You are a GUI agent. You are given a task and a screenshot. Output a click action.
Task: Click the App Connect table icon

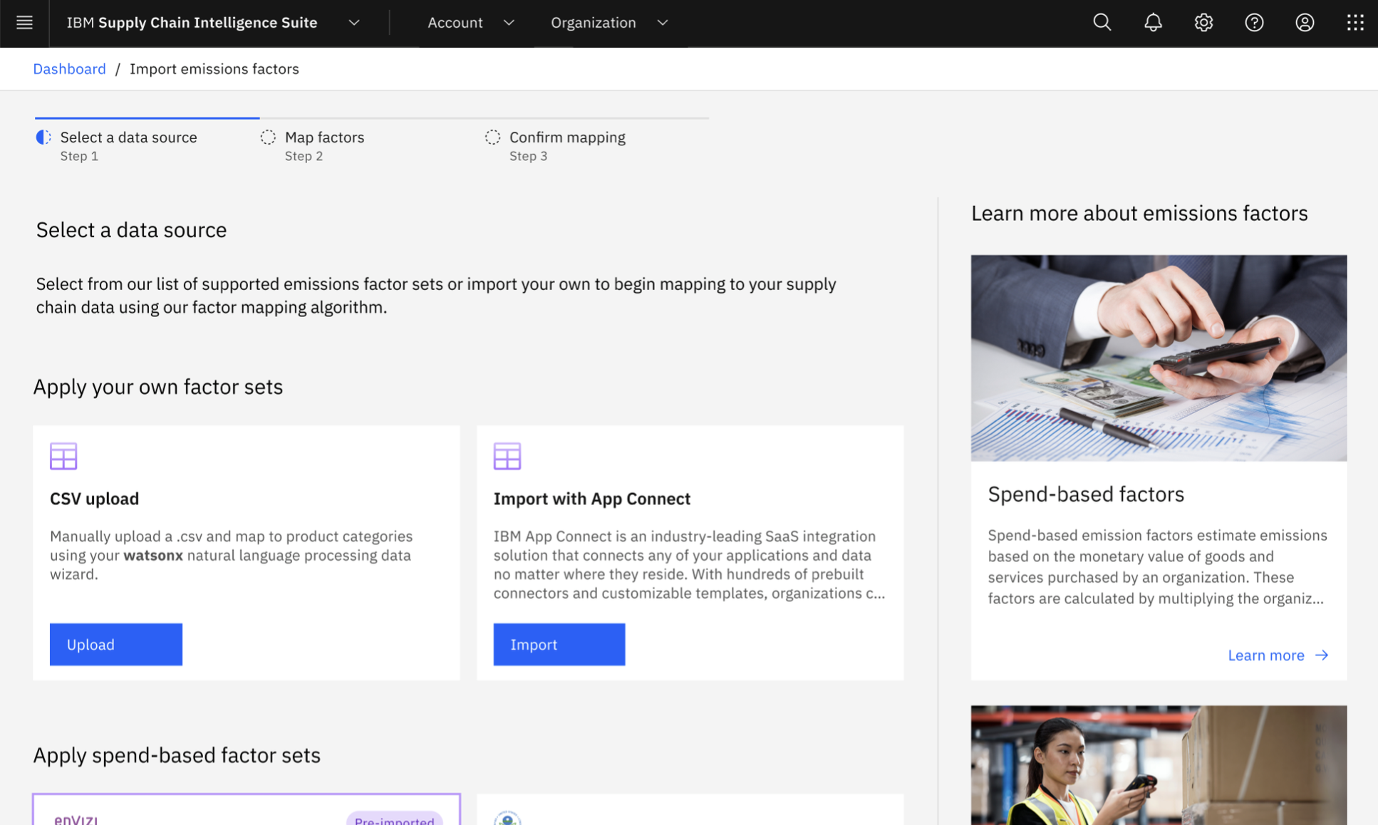(x=507, y=456)
